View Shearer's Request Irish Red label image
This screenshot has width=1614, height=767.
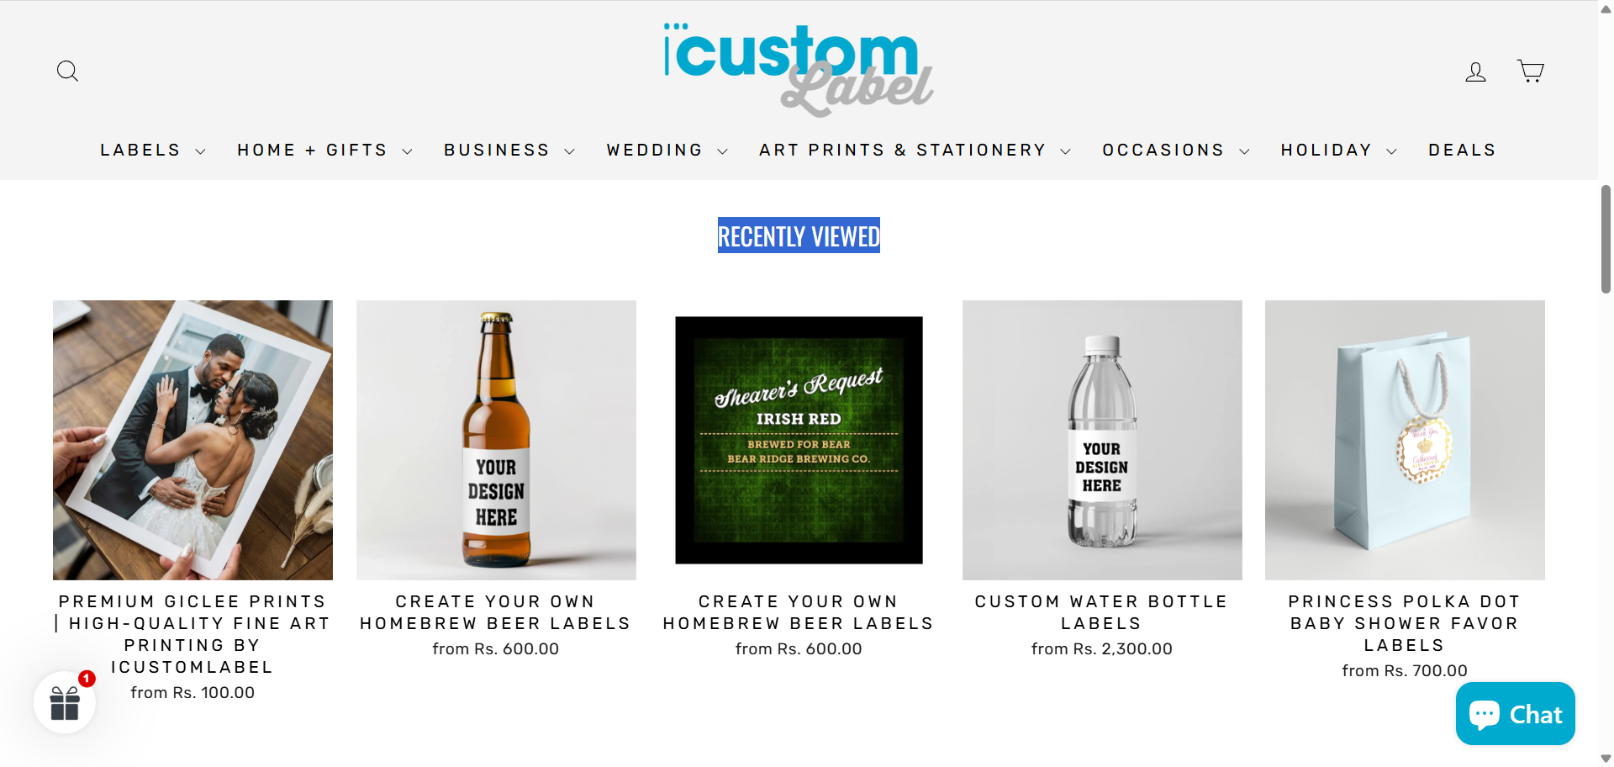point(799,440)
